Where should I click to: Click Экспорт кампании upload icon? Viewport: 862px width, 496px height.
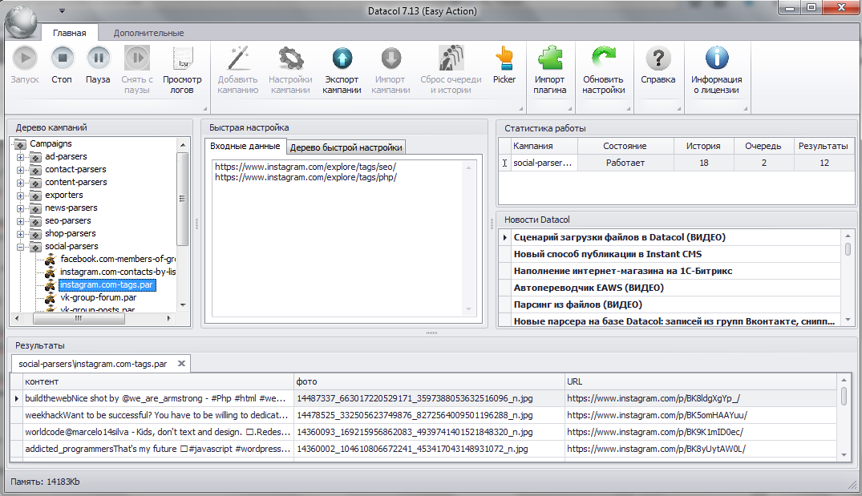[342, 58]
